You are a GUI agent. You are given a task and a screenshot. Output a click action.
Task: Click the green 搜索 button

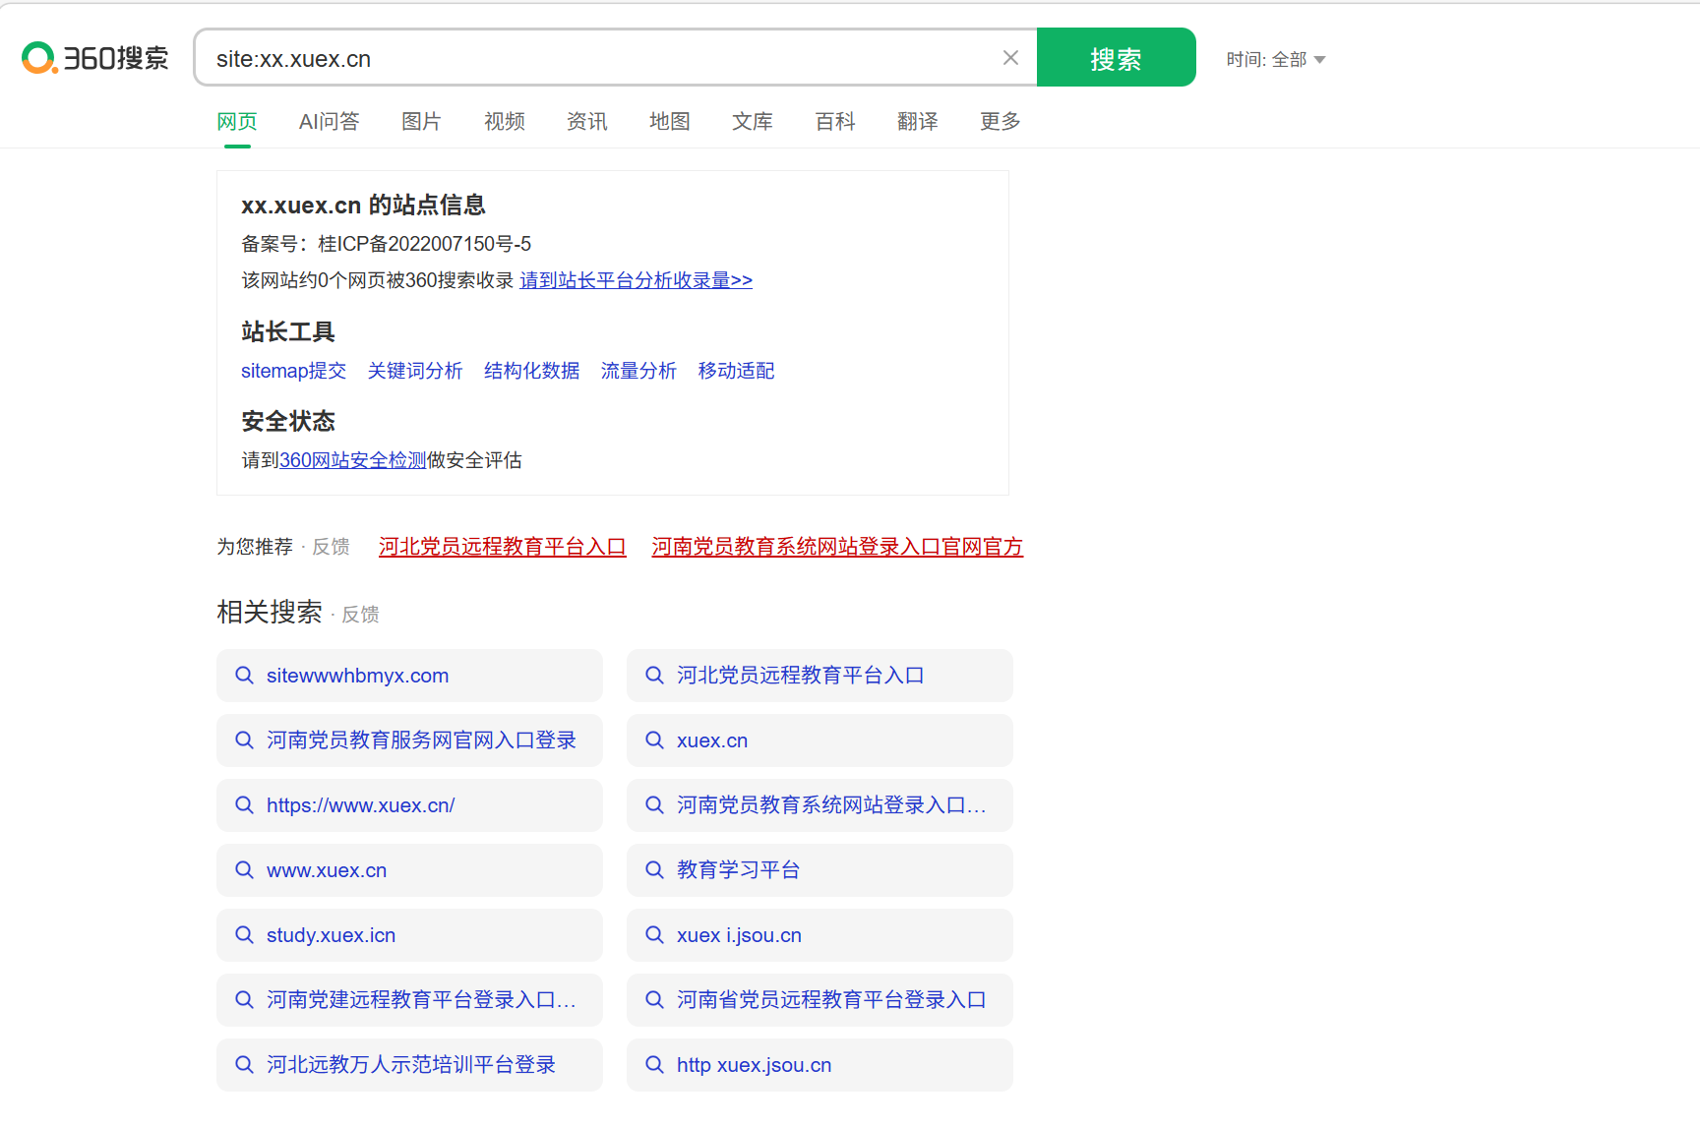pos(1117,58)
